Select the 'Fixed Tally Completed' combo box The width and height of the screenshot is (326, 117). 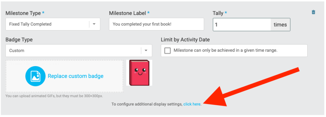[x=53, y=24]
